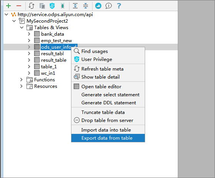Select Export data from table
Viewport: 215px width, 178px height.
click(108, 138)
